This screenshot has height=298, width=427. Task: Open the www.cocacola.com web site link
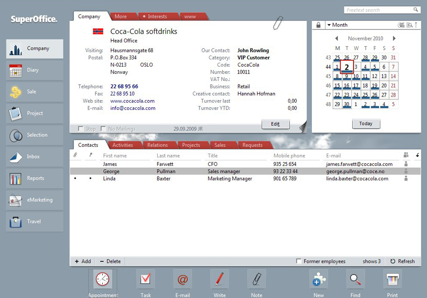(132, 101)
